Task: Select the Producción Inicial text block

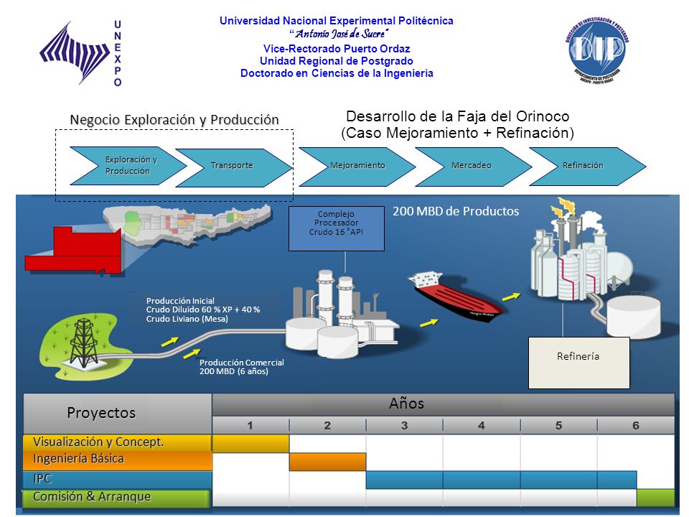Action: [203, 310]
